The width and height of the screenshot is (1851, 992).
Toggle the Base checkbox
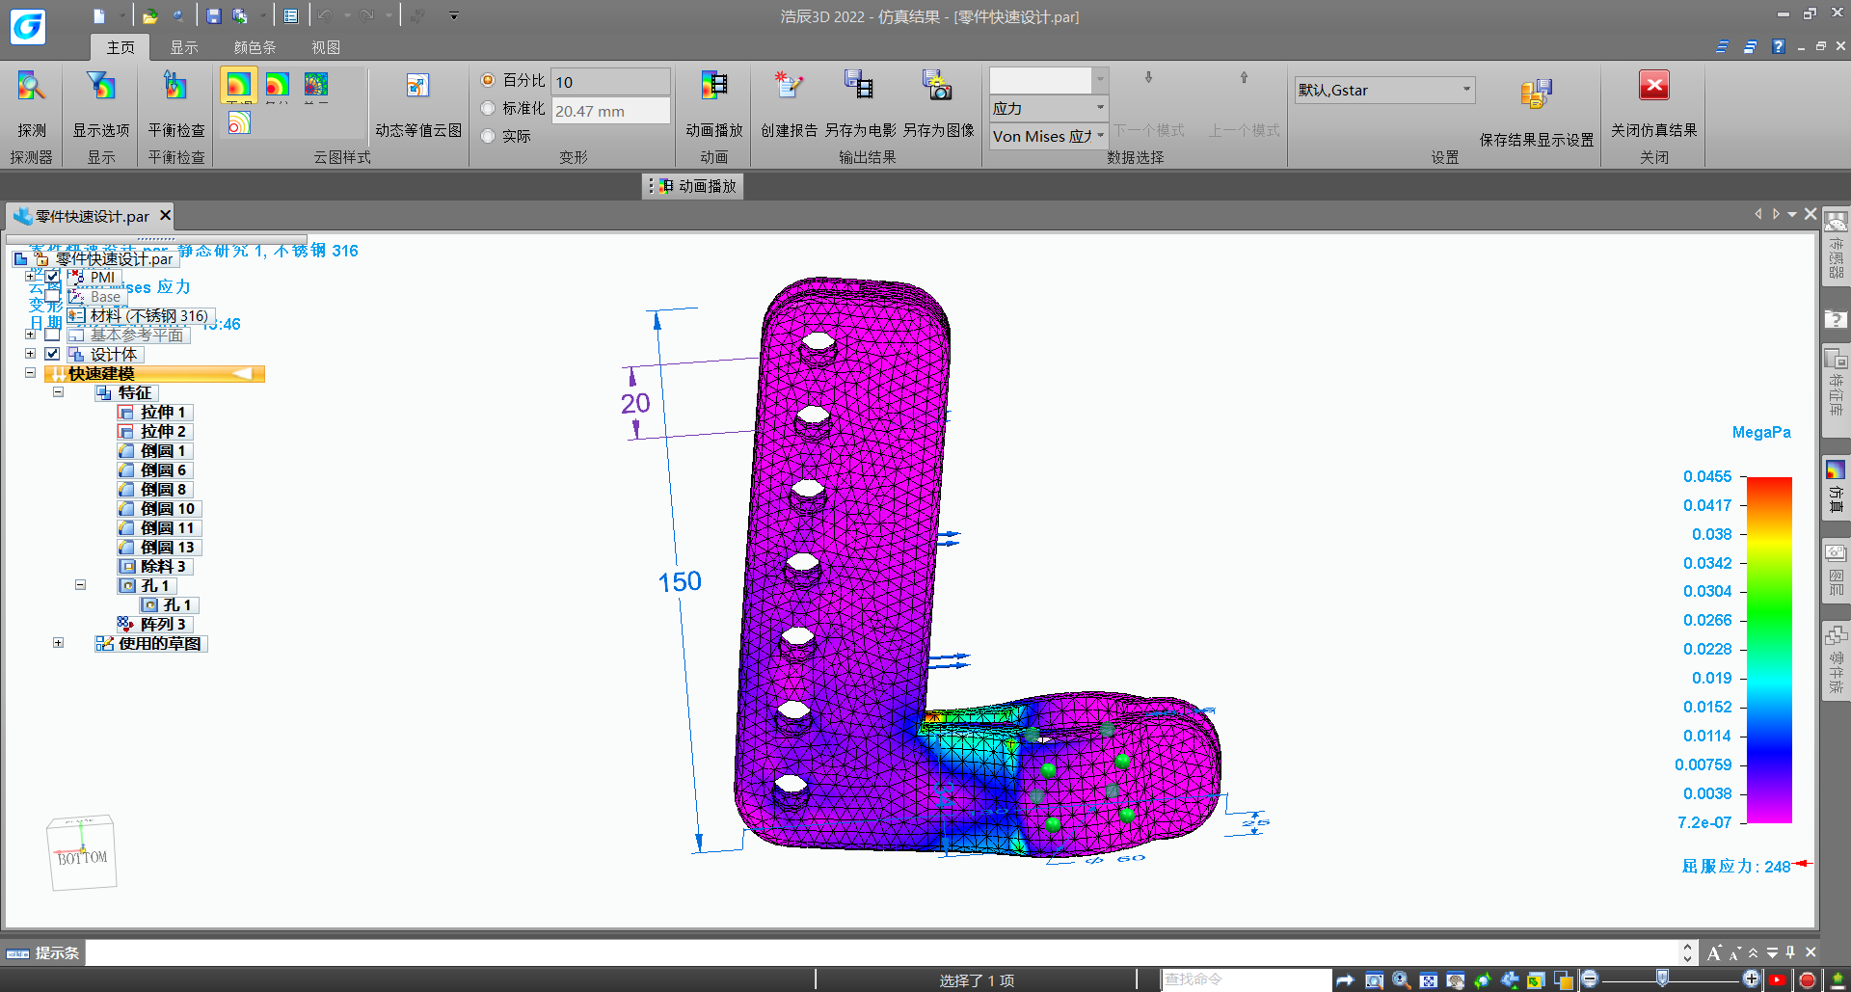point(52,296)
